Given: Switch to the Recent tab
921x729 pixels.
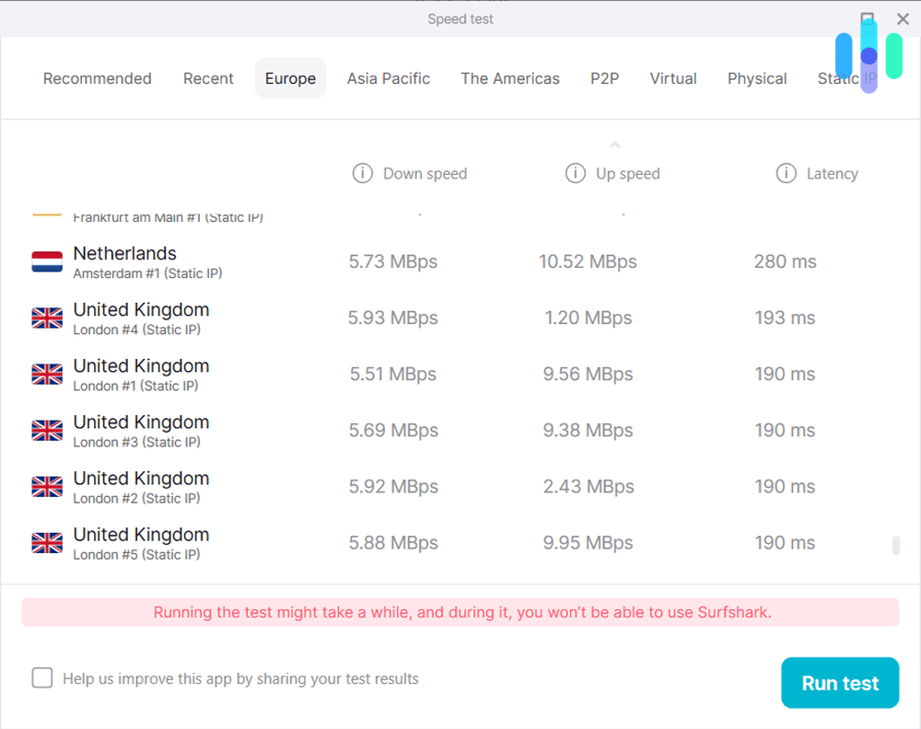Looking at the screenshot, I should coord(208,78).
